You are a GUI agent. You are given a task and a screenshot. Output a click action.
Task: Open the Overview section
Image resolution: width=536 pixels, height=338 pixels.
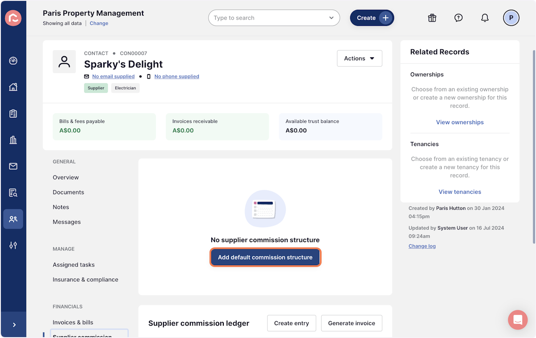66,177
